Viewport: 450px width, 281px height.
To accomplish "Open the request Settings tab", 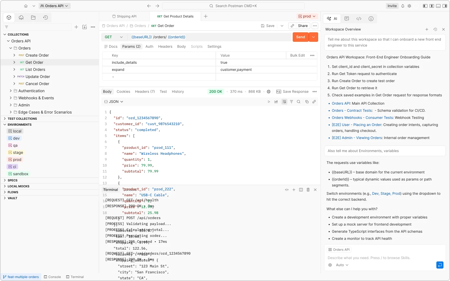I will coord(214,47).
